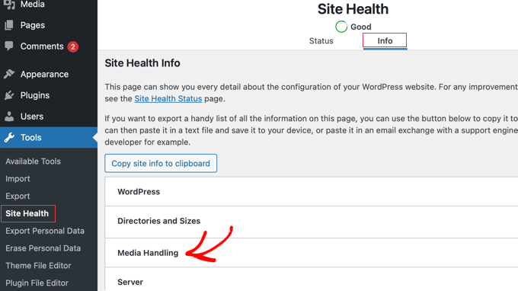Screen dimensions: 518x291
Task: Open Plugin File Editor link
Action: 37,283
